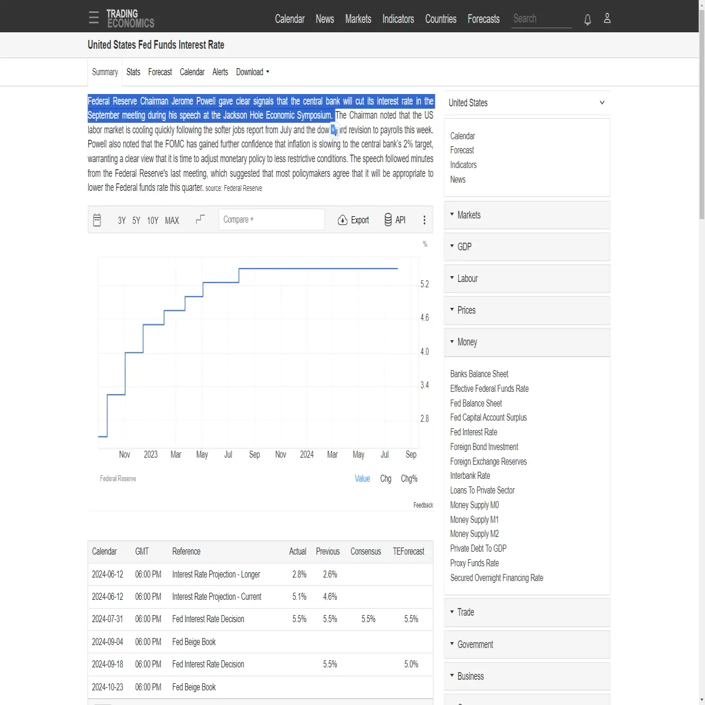The height and width of the screenshot is (705, 705).
Task: Show chart as Chg%
Action: [409, 479]
